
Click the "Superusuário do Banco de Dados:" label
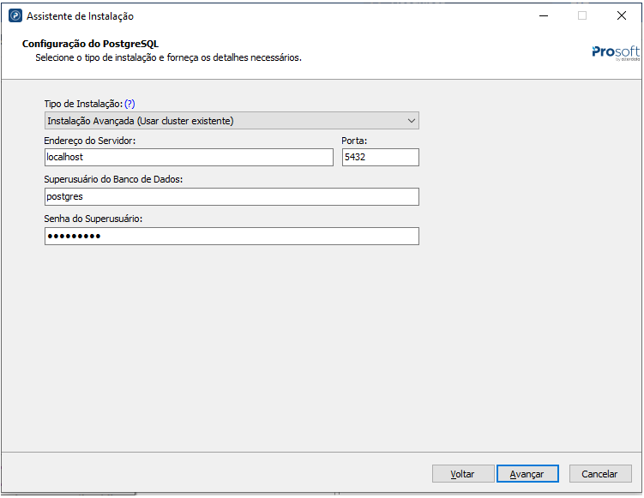pyautogui.click(x=114, y=179)
